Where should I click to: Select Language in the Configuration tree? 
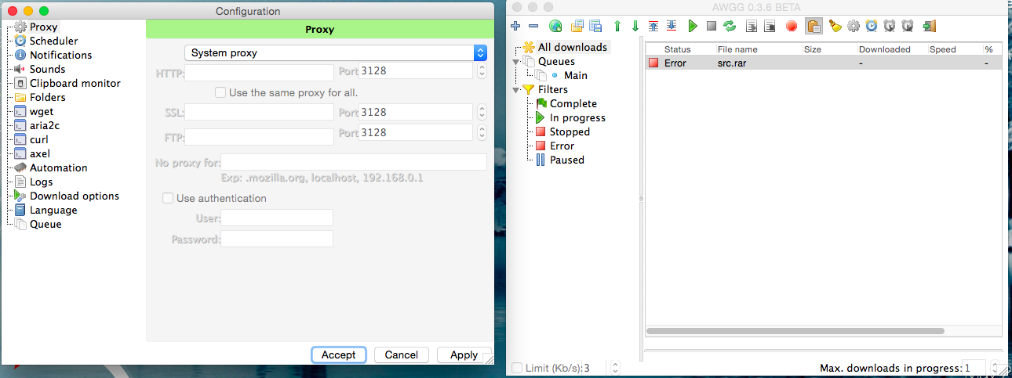click(x=53, y=210)
